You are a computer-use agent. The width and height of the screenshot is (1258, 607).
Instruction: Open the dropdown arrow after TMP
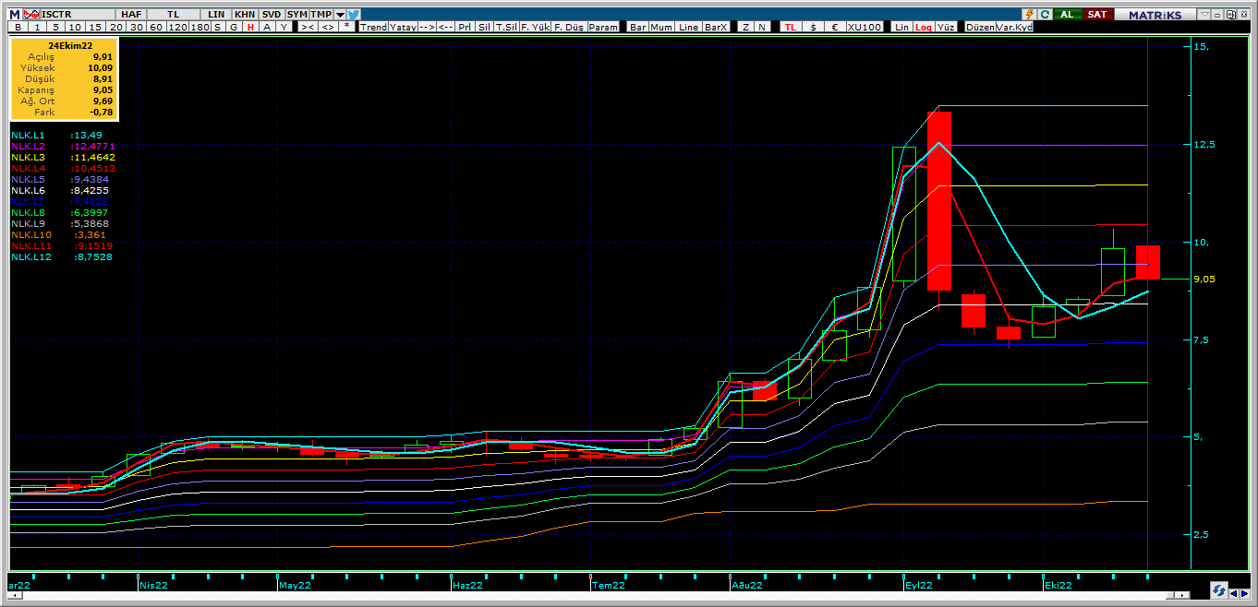[x=340, y=15]
